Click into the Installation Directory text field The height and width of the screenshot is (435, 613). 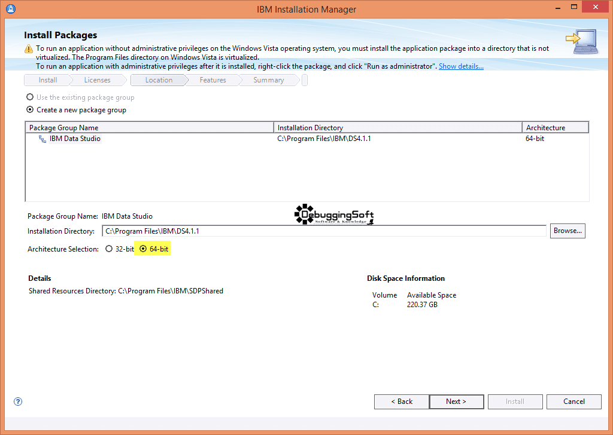pos(324,231)
